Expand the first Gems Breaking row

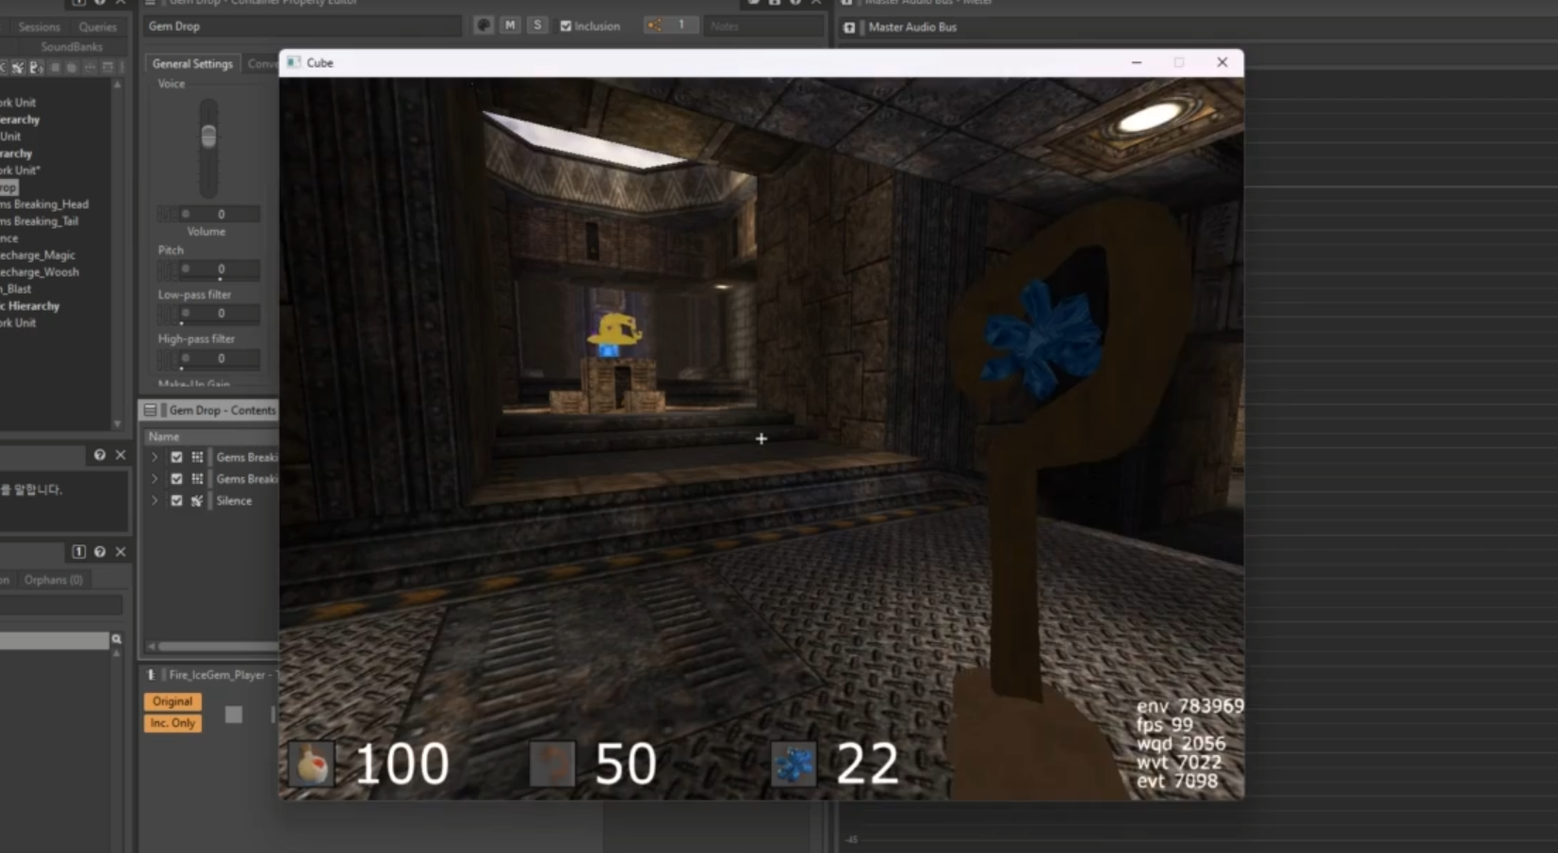155,458
